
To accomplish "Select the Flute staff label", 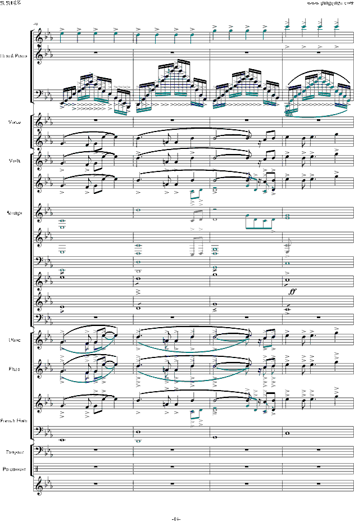I will click(15, 369).
